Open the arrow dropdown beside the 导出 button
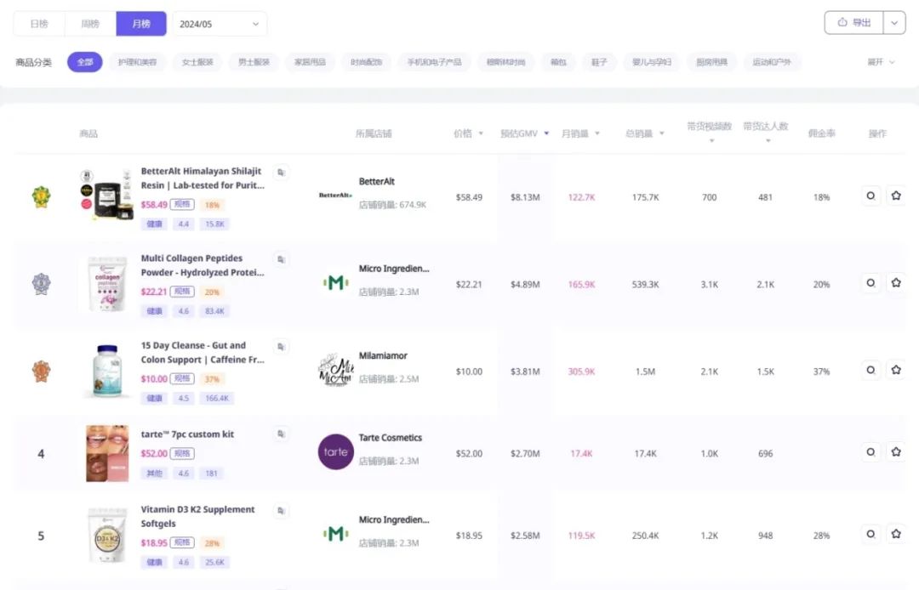919x590 pixels. point(894,23)
